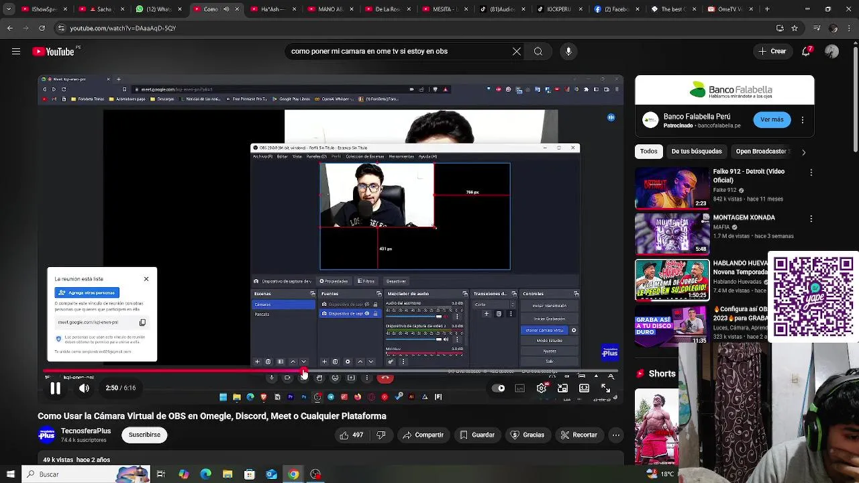The height and width of the screenshot is (483, 859).
Task: Open the YouTube account avatar menu
Action: coord(832,52)
